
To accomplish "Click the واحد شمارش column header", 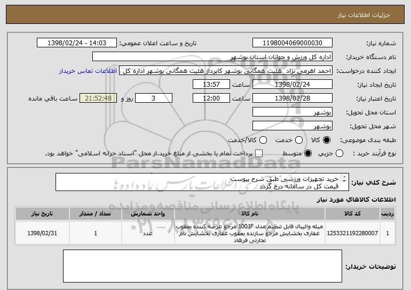I will (x=148, y=213).
